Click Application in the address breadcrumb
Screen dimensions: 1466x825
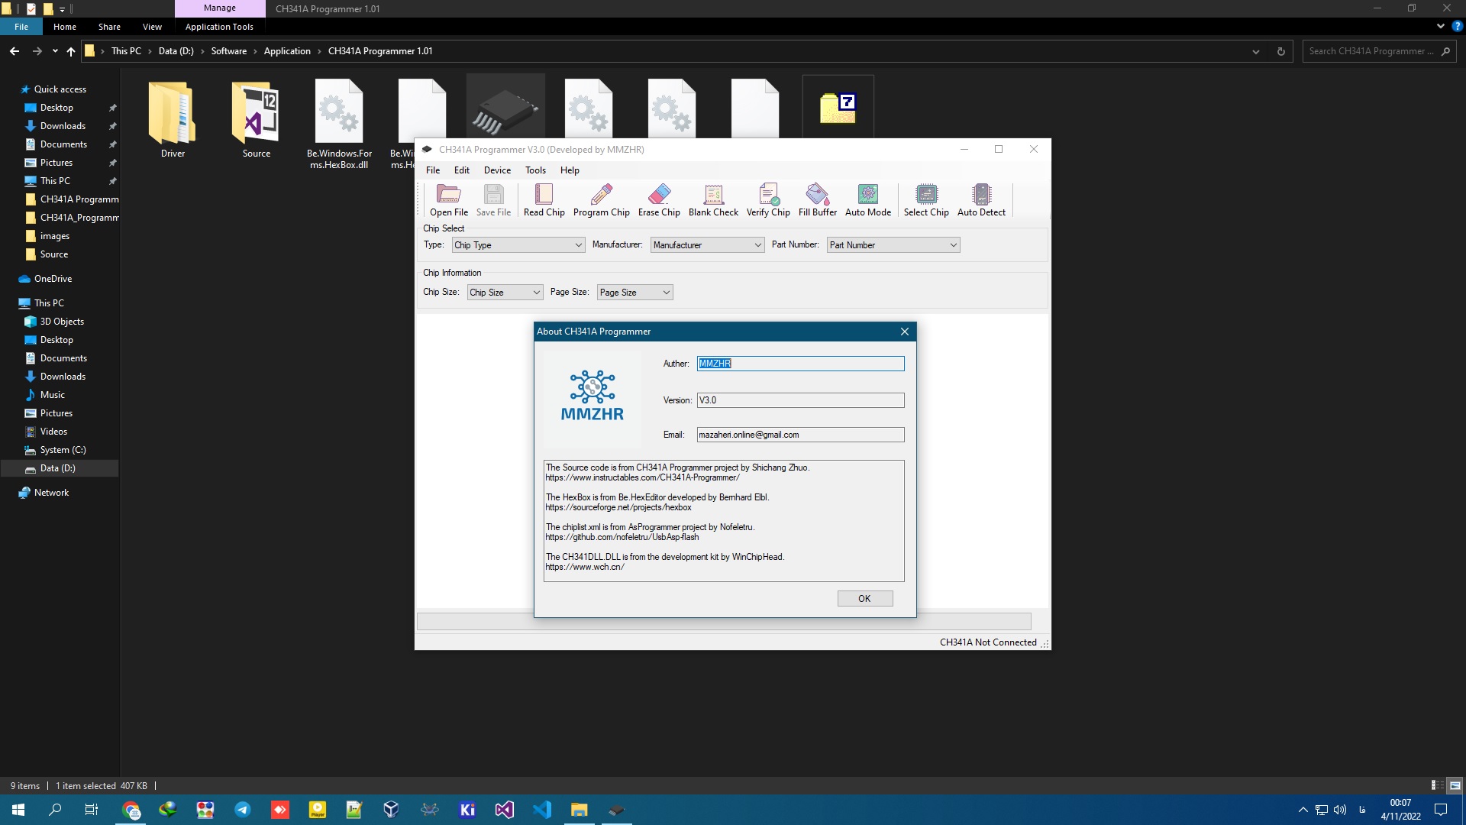coord(287,51)
